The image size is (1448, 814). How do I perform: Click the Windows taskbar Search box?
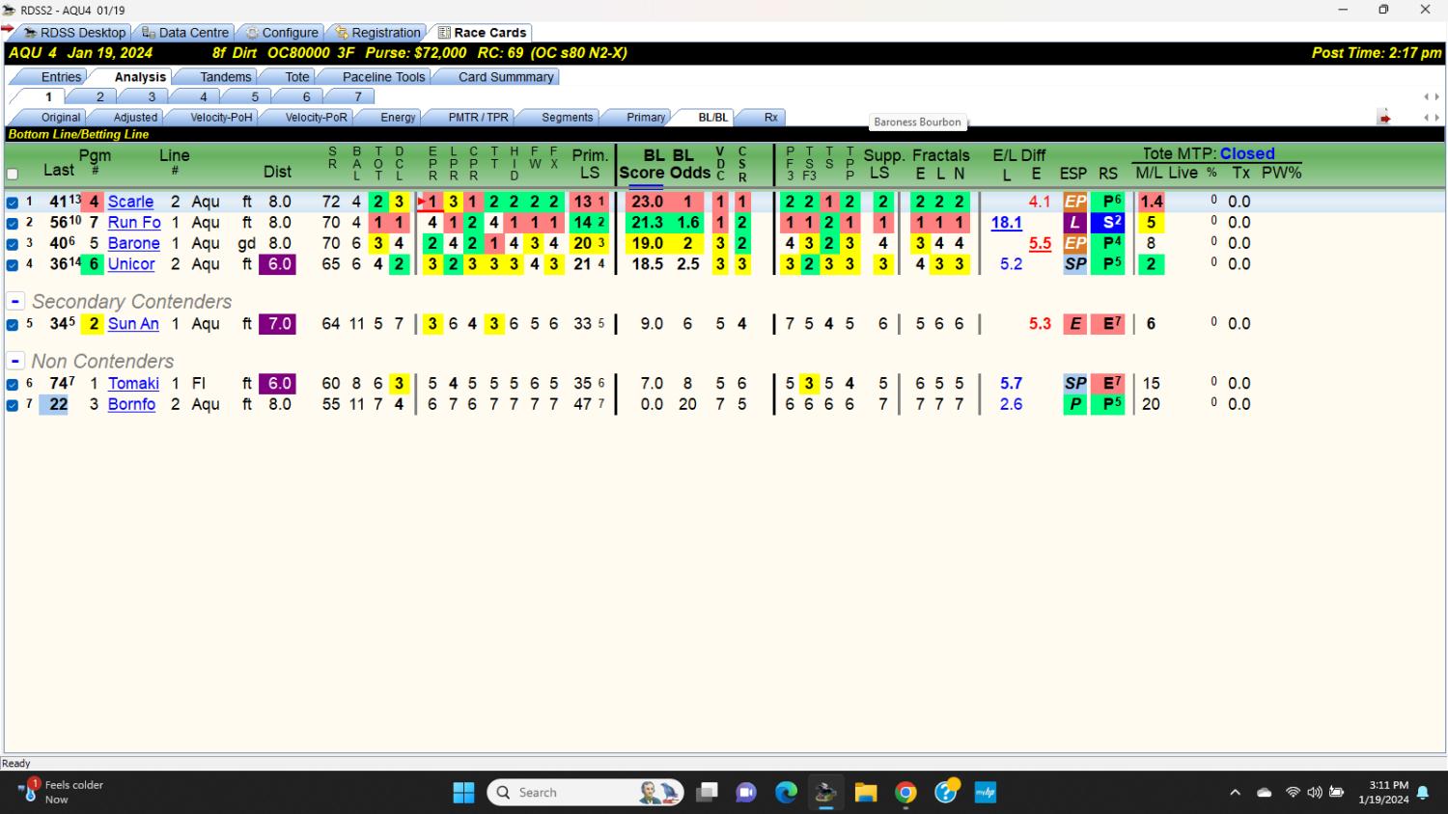[586, 792]
